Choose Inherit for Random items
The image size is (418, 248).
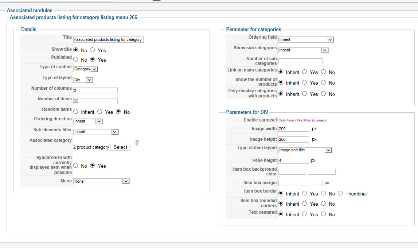pyautogui.click(x=76, y=112)
